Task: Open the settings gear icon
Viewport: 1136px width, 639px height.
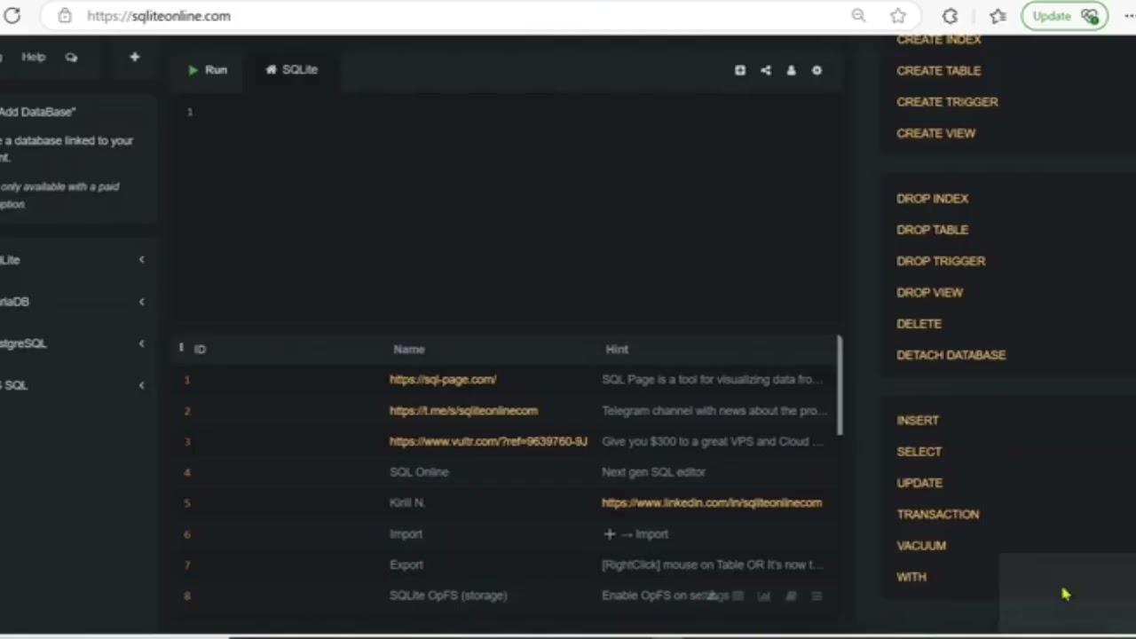Action: point(816,70)
